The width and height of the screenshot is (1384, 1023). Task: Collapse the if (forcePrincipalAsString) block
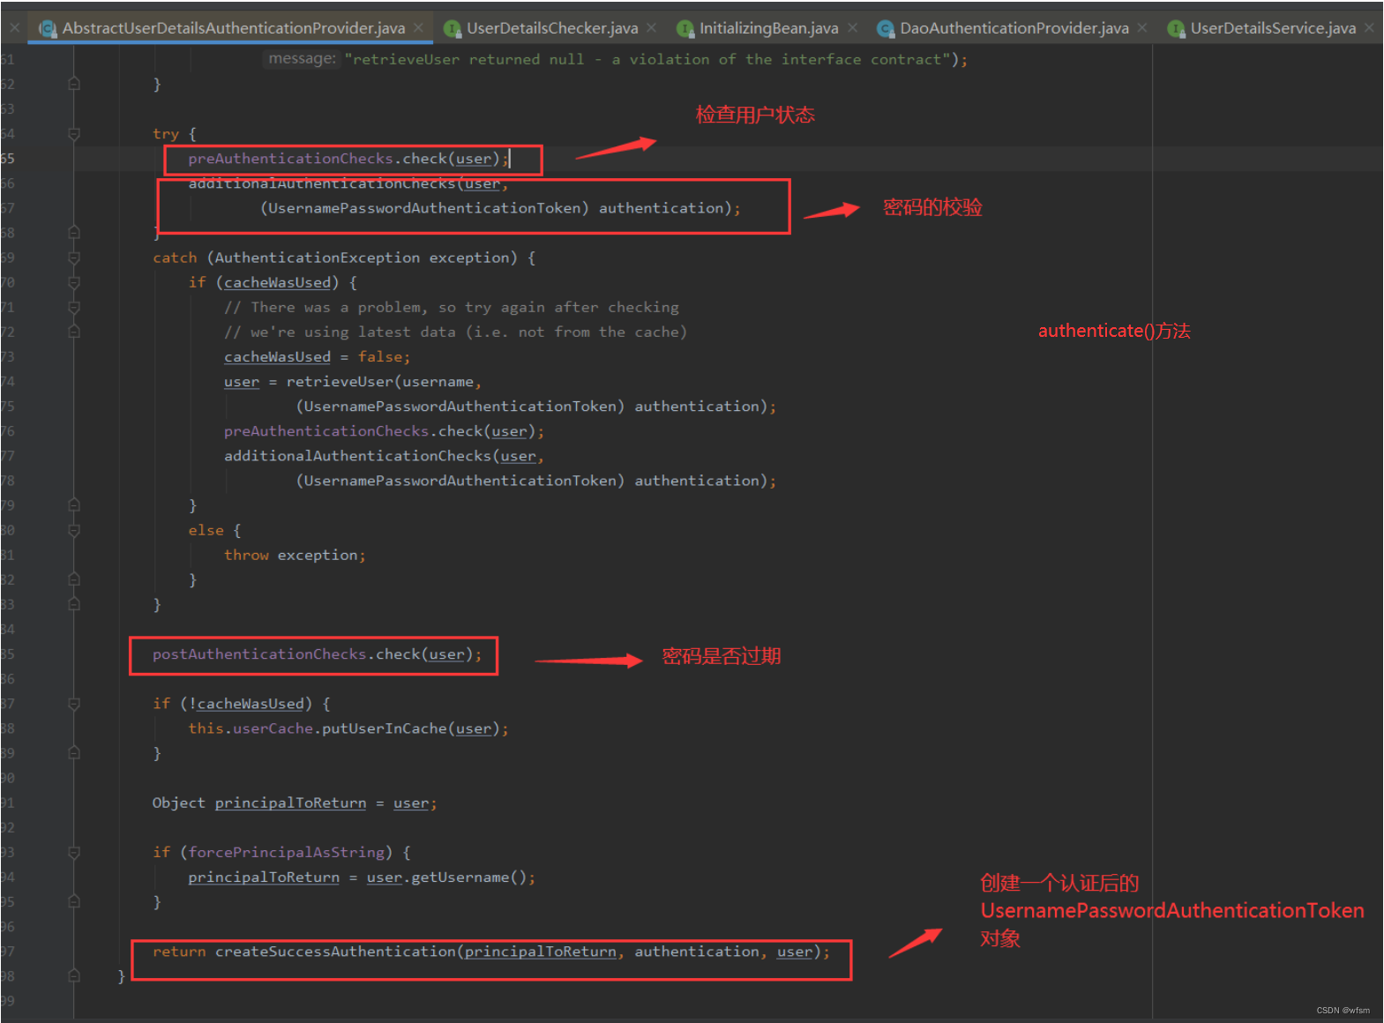pyautogui.click(x=74, y=853)
